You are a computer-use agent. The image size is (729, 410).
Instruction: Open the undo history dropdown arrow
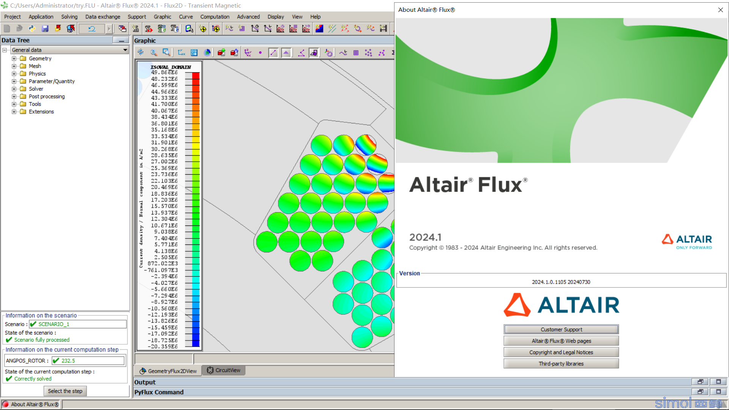point(109,28)
